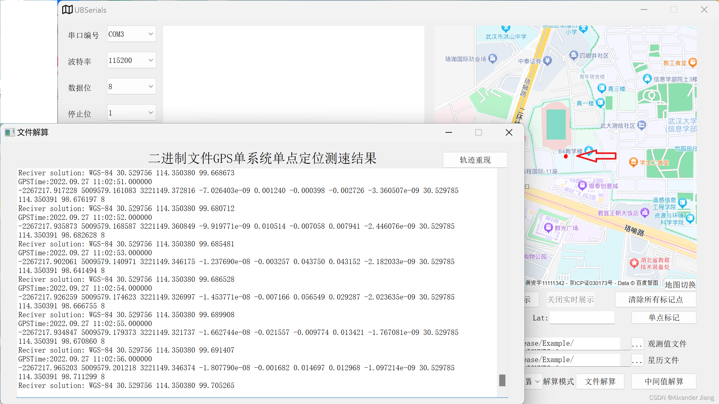Click the 中间值解算 button
The height and width of the screenshot is (404, 719).
pyautogui.click(x=664, y=381)
